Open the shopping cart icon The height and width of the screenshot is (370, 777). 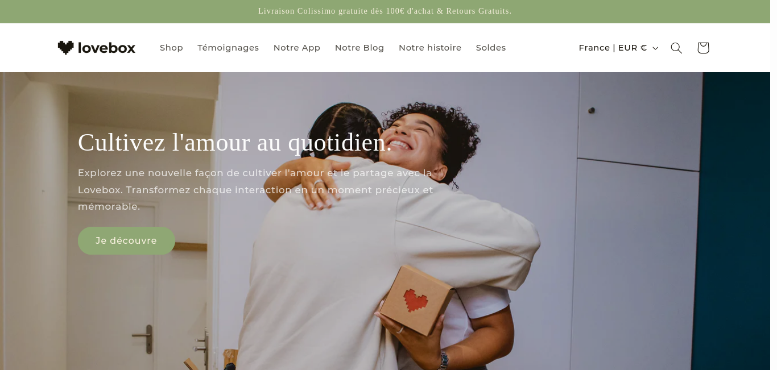(703, 48)
